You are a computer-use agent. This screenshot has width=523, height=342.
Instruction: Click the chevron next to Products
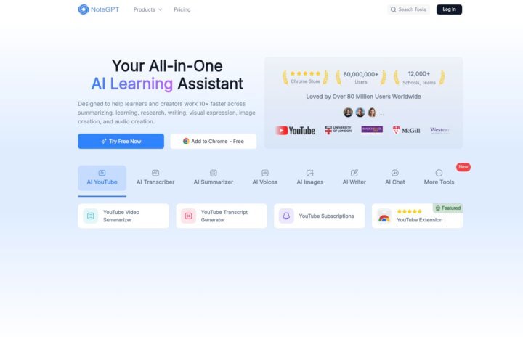click(160, 9)
